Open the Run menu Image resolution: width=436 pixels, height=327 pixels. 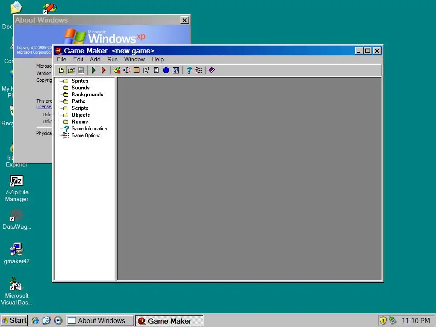point(112,60)
